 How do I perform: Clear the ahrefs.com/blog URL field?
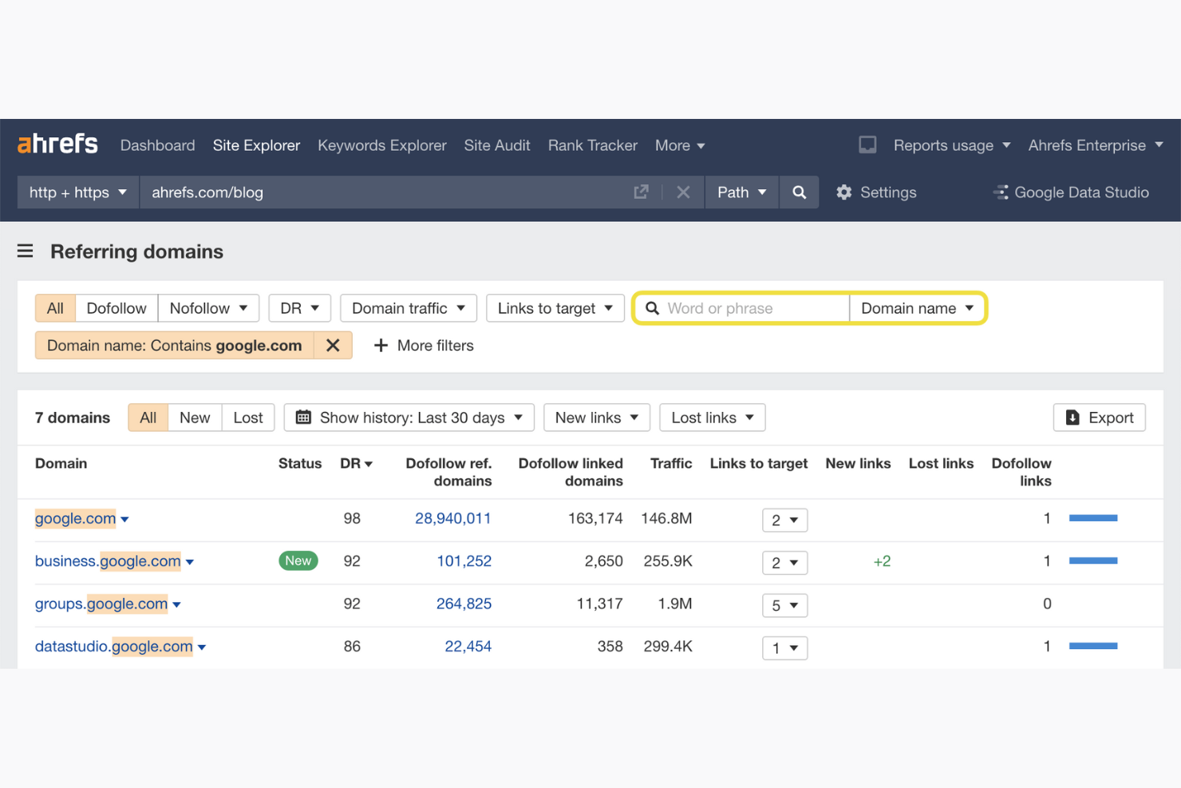683,192
